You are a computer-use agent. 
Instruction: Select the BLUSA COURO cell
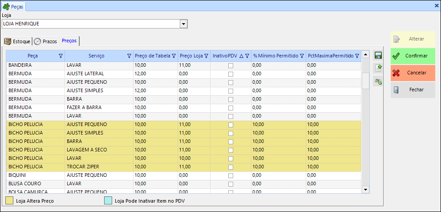(36, 183)
